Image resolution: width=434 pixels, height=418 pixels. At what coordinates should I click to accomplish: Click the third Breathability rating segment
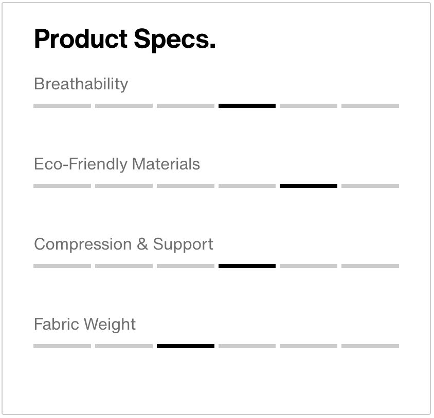point(186,106)
